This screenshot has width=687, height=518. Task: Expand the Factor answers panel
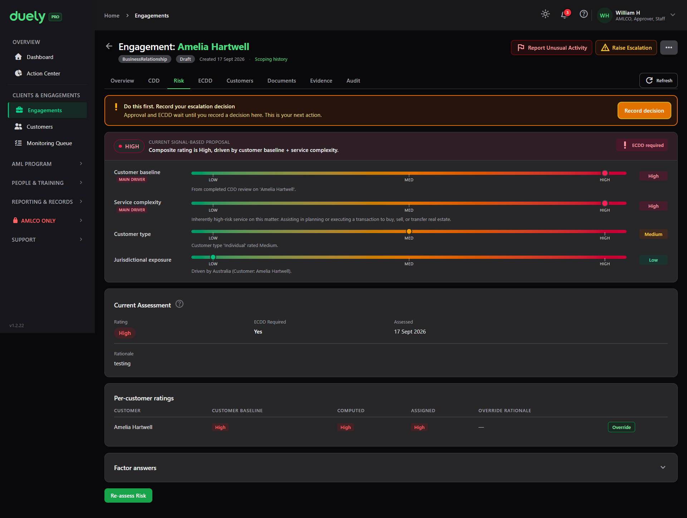click(391, 468)
